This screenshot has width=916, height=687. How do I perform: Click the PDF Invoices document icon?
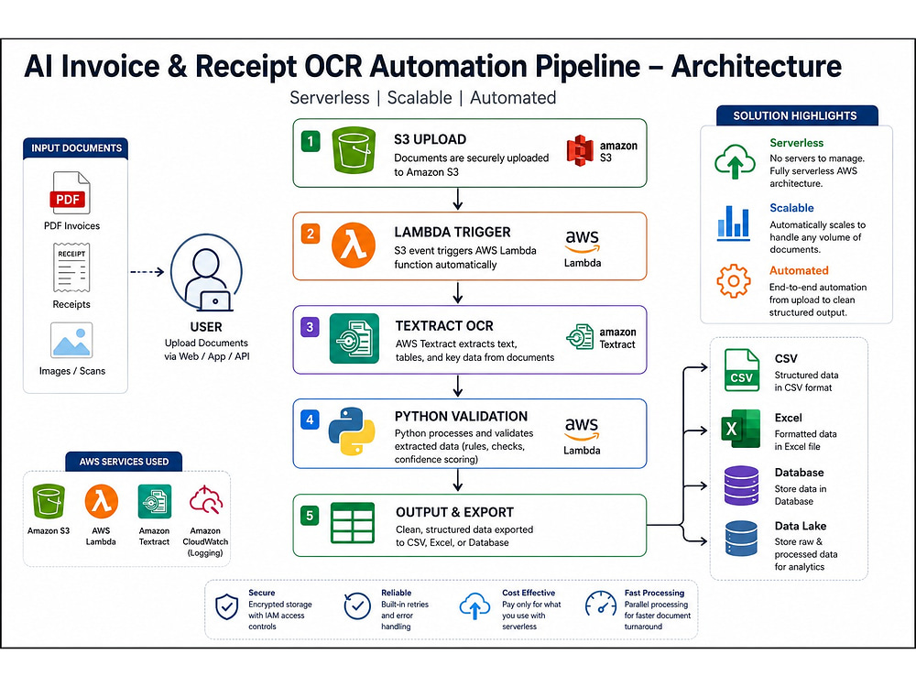pos(71,192)
